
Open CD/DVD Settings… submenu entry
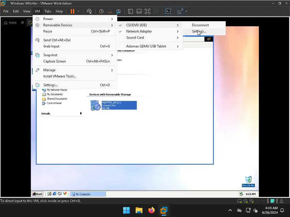tap(204, 31)
